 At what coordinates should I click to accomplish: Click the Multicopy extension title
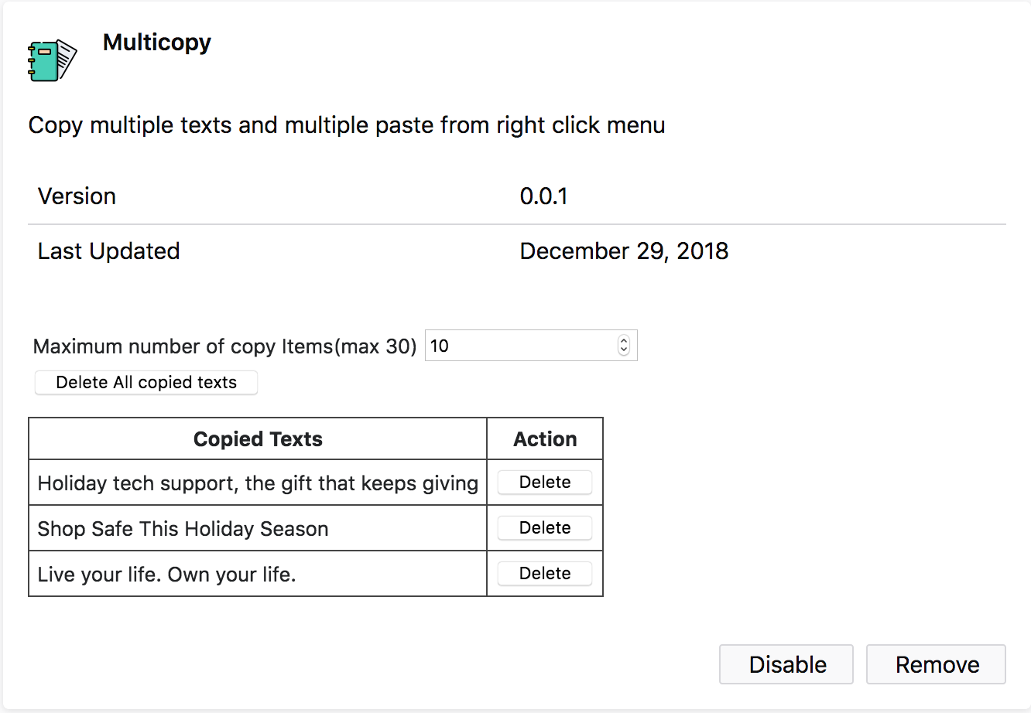[x=157, y=43]
